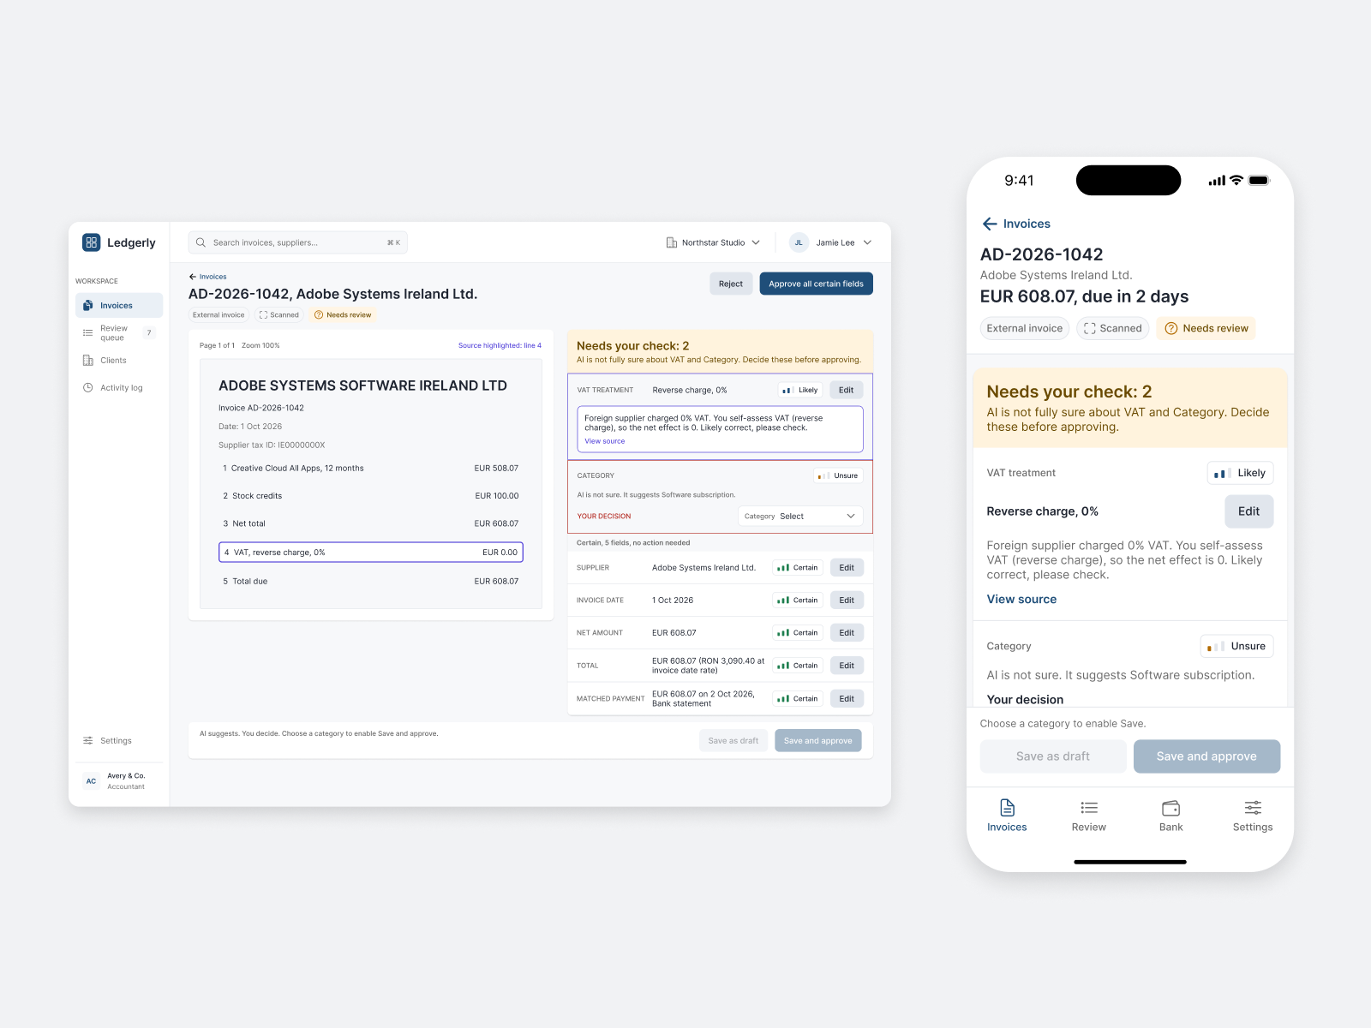Click Save as draft on desktop
Screen dimensions: 1371x1028
[x=733, y=741]
